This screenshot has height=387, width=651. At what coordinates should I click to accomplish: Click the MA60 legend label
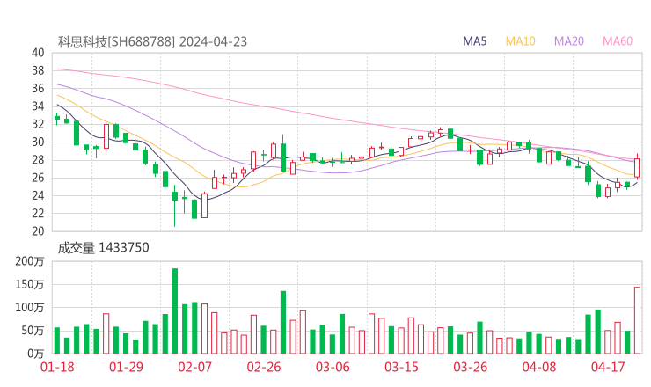pyautogui.click(x=618, y=41)
